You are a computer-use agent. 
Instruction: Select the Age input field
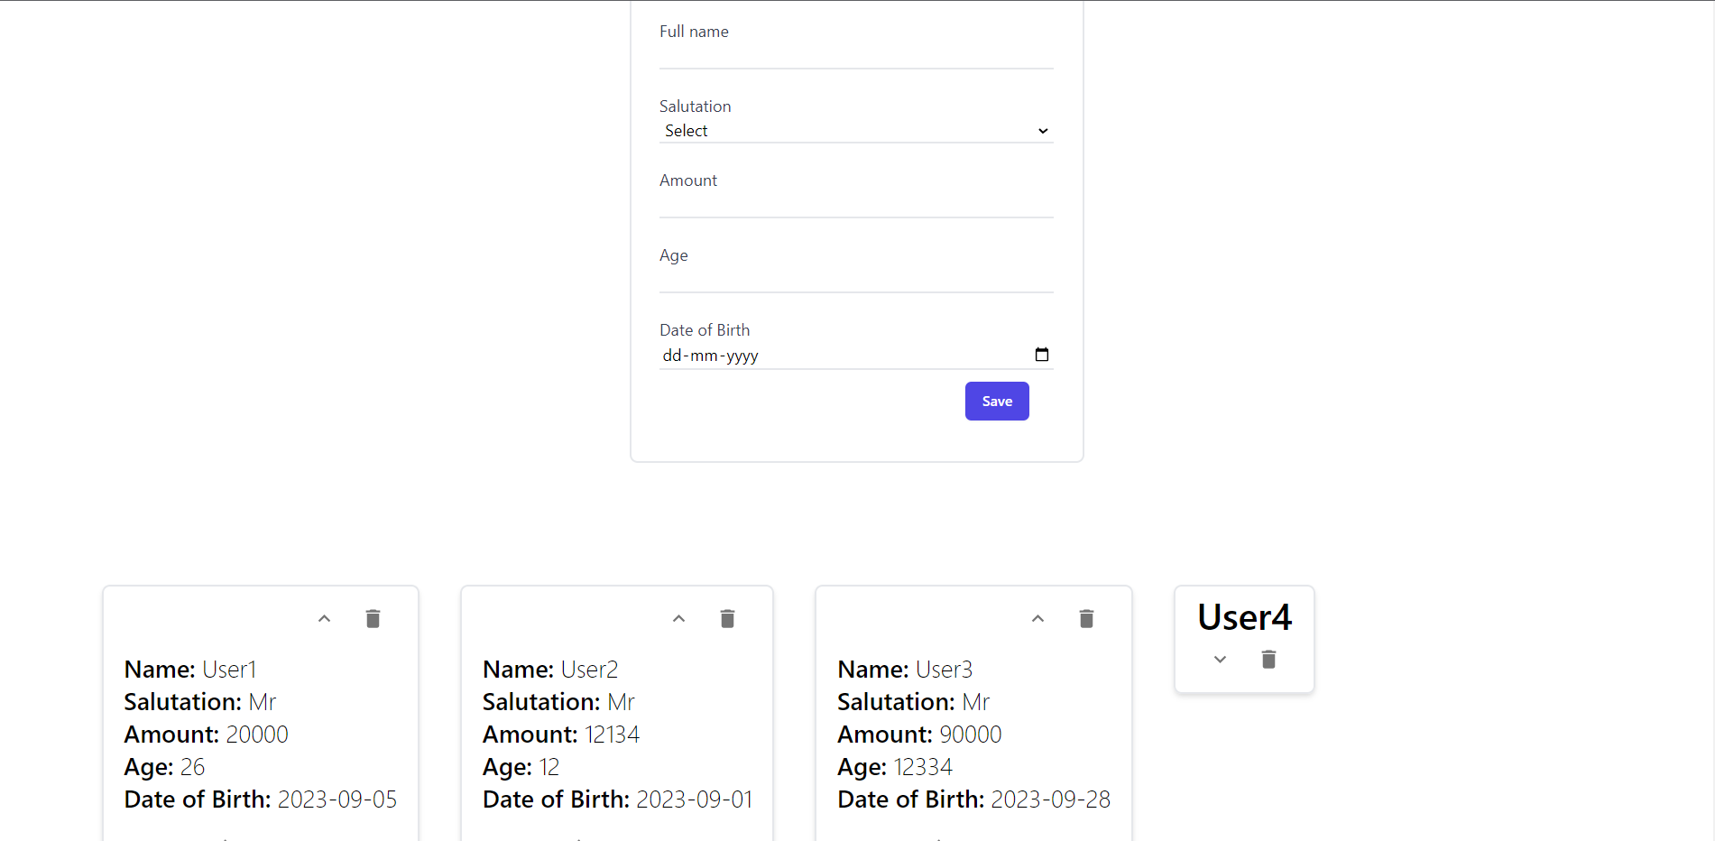pyautogui.click(x=855, y=278)
